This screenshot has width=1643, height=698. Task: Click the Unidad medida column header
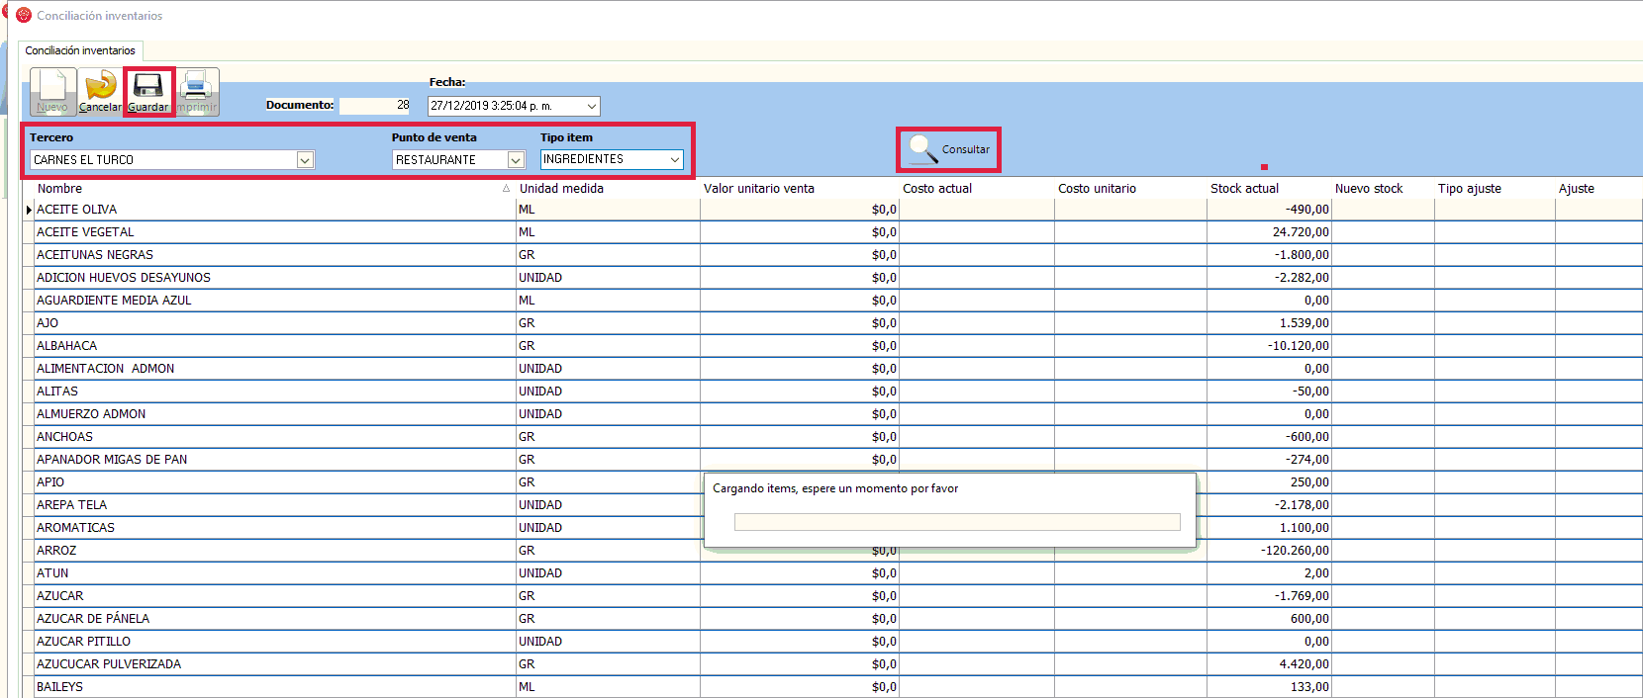coord(561,189)
